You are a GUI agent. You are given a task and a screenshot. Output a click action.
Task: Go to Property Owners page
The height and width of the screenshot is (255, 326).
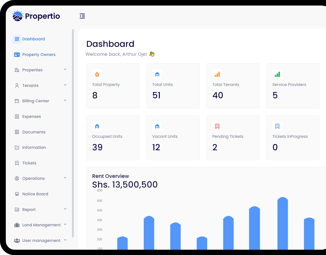39,55
